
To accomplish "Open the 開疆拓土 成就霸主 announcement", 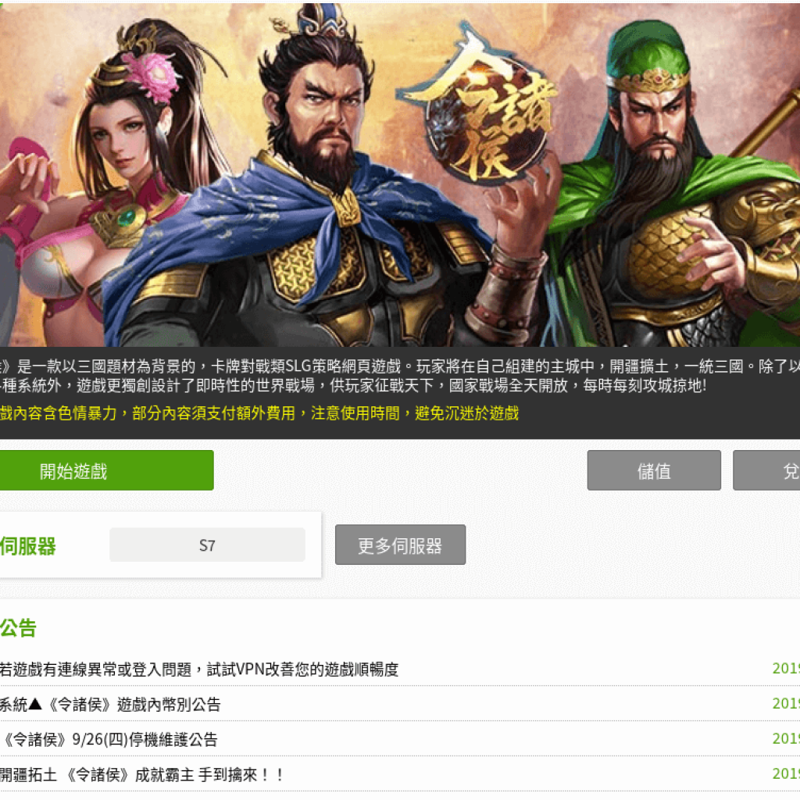I will pos(142,774).
